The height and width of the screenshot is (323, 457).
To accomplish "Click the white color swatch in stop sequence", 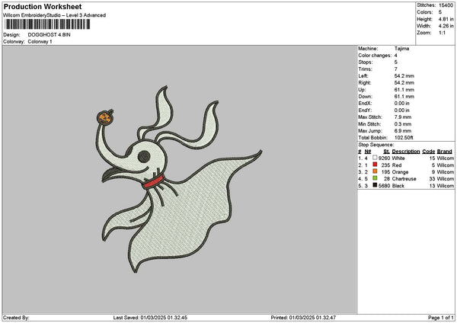I will 375,158.
